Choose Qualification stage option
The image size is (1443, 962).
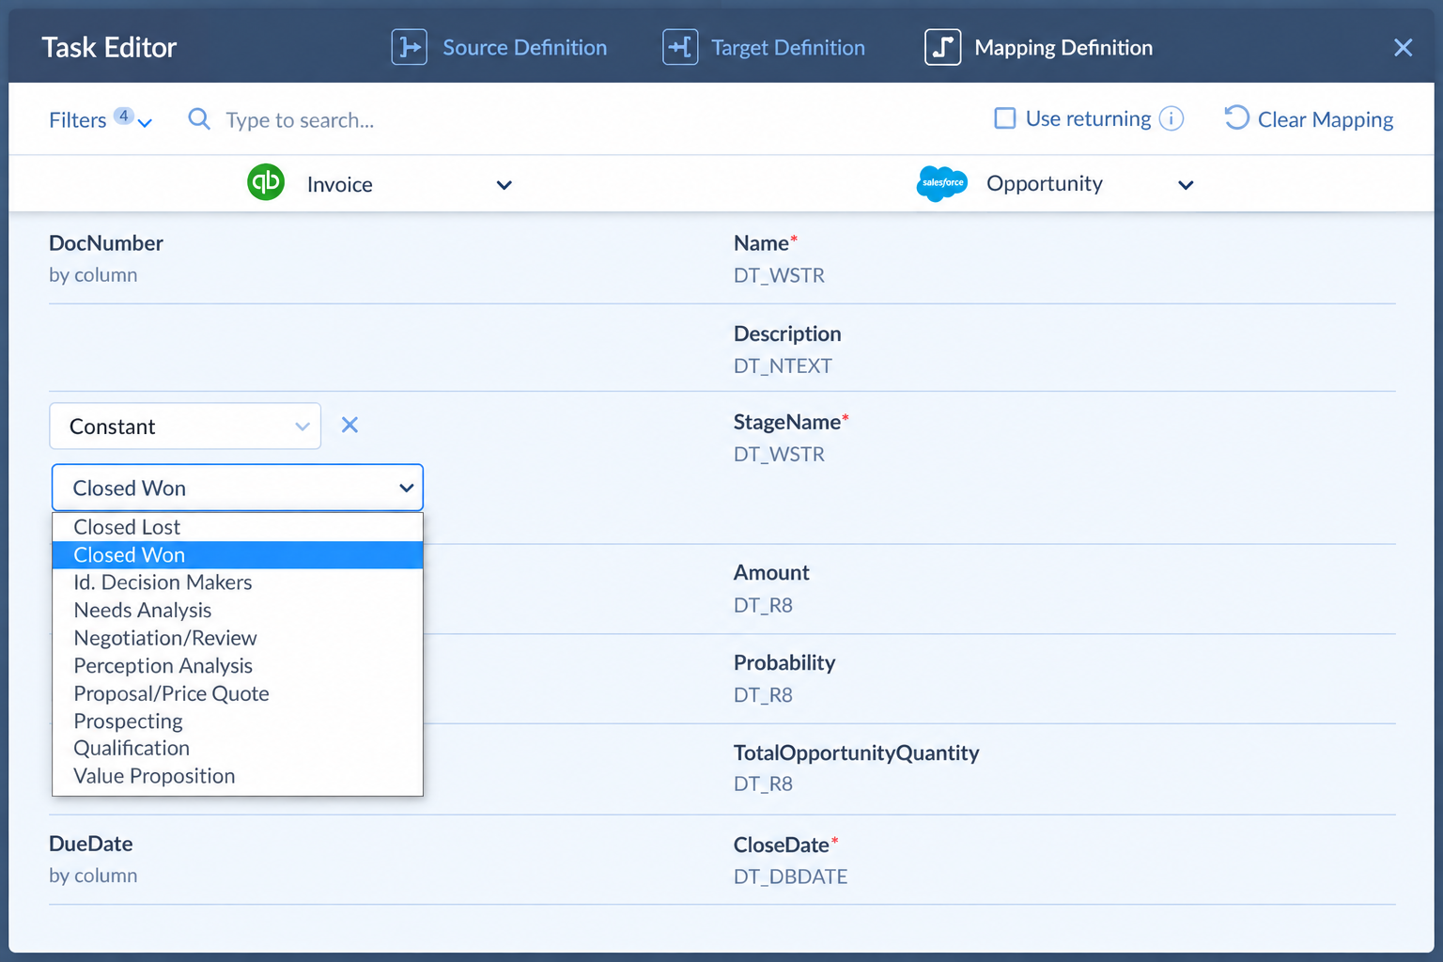click(238, 749)
